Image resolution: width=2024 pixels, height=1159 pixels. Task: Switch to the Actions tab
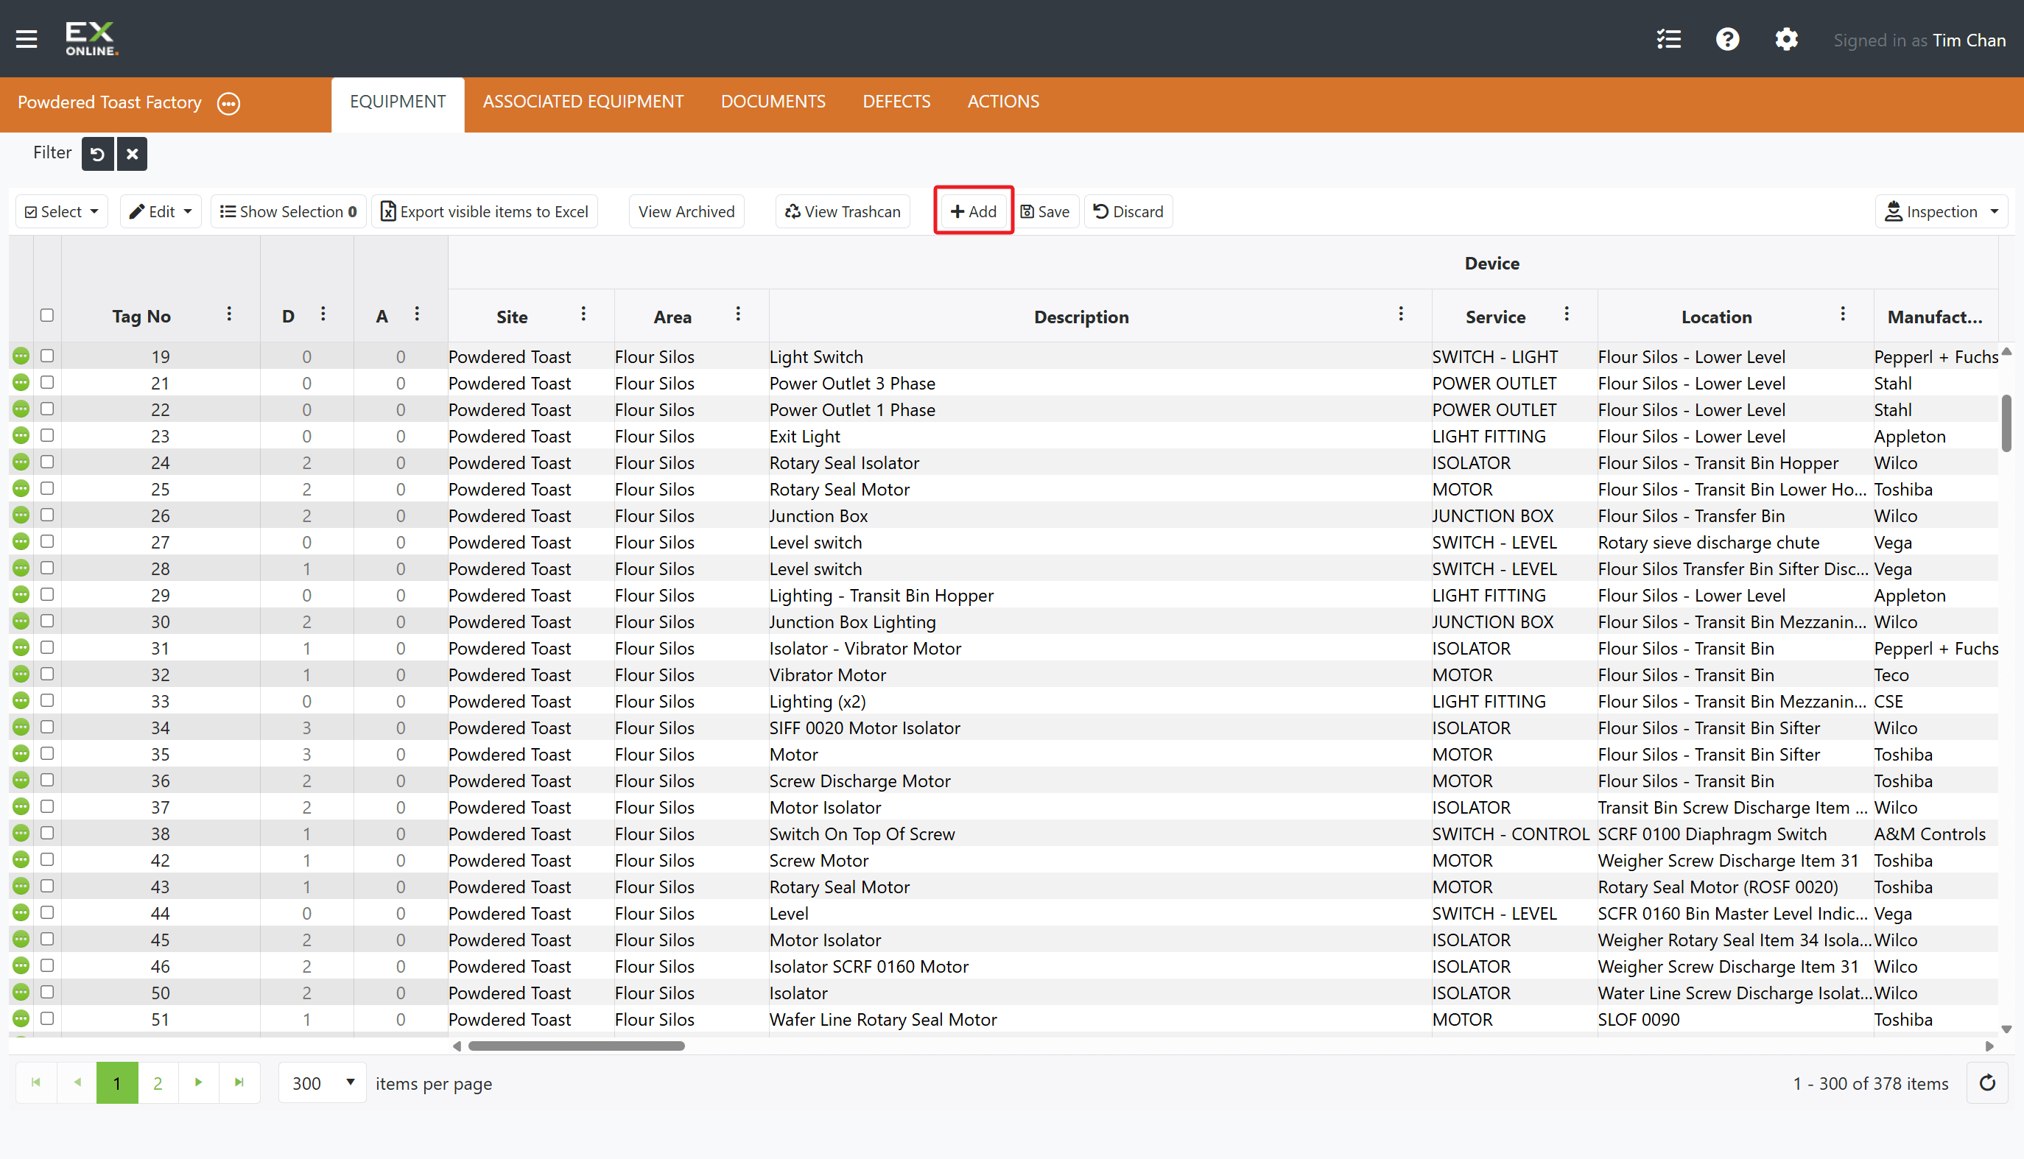(x=1003, y=102)
